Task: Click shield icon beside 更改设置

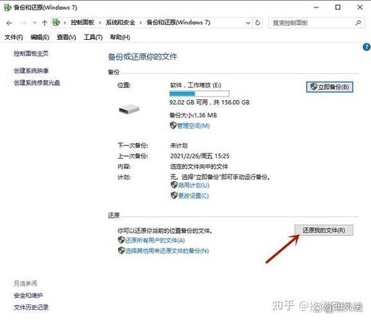Action: click(x=174, y=195)
